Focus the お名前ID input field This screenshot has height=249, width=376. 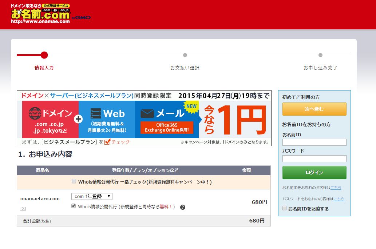tap(314, 142)
